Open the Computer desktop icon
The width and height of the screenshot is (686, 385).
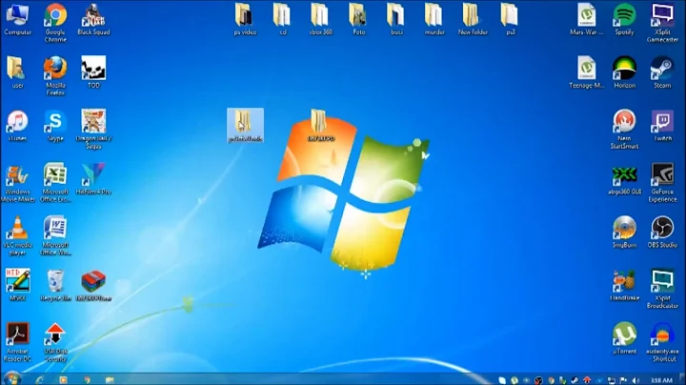(17, 19)
